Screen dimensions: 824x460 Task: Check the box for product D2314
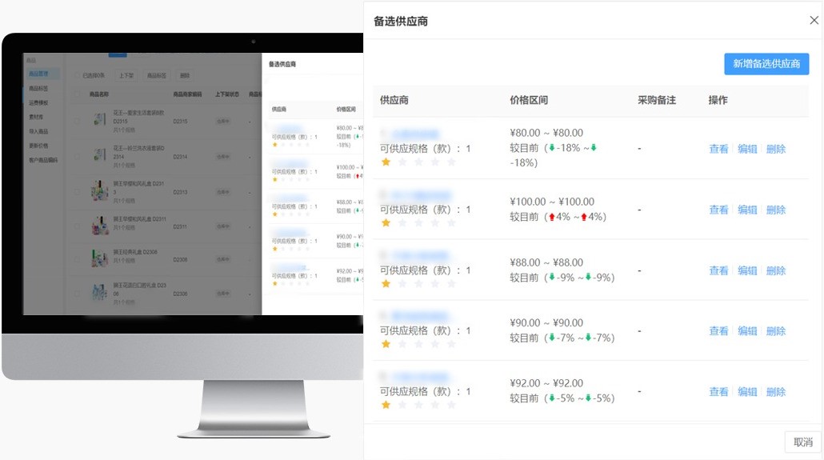point(77,155)
